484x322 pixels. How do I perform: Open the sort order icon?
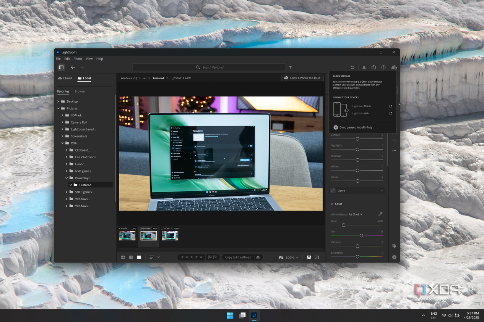click(x=152, y=257)
